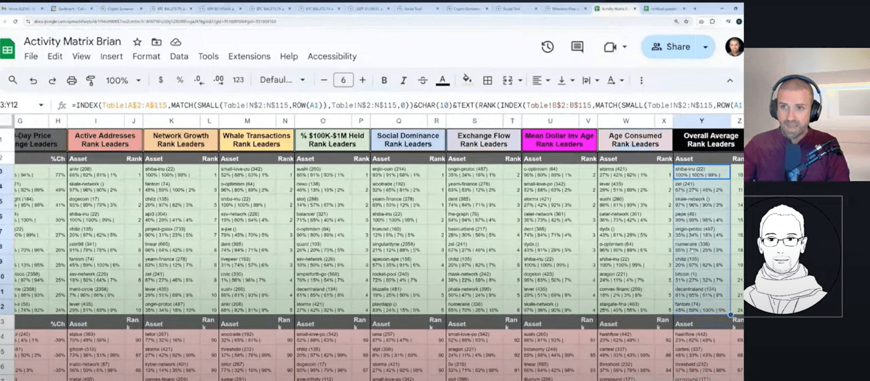Image resolution: width=870 pixels, height=381 pixels.
Task: Click the fill color bucket
Action: tap(467, 80)
